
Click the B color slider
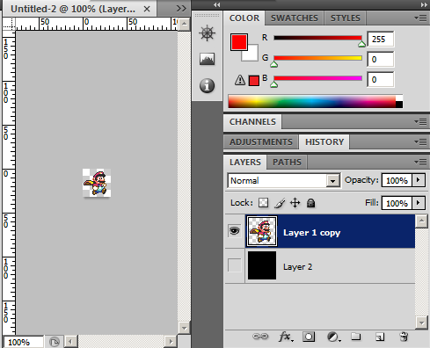point(317,78)
